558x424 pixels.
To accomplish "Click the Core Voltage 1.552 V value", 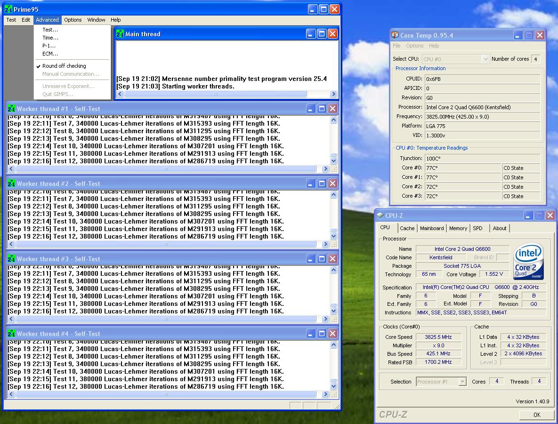I will point(494,274).
